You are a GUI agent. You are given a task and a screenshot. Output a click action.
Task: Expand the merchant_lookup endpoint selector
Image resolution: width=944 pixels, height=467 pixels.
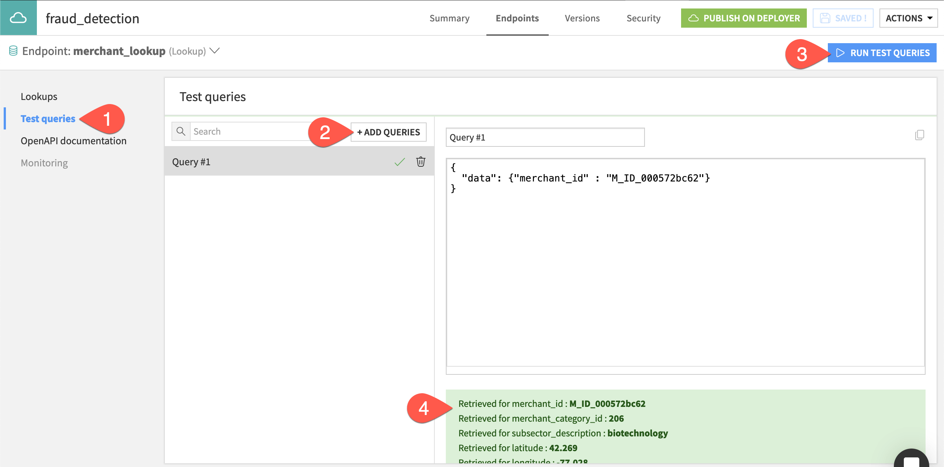pos(215,51)
